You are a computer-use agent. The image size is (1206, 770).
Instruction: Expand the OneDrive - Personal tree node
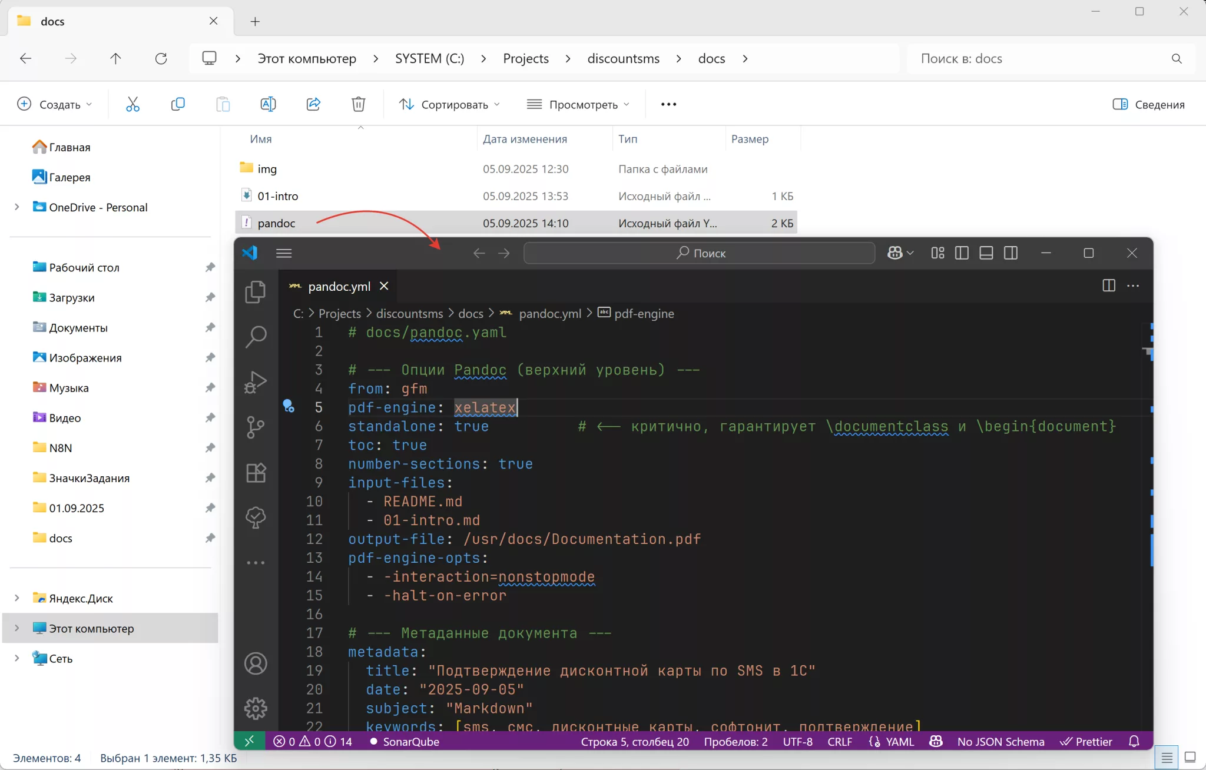16,207
